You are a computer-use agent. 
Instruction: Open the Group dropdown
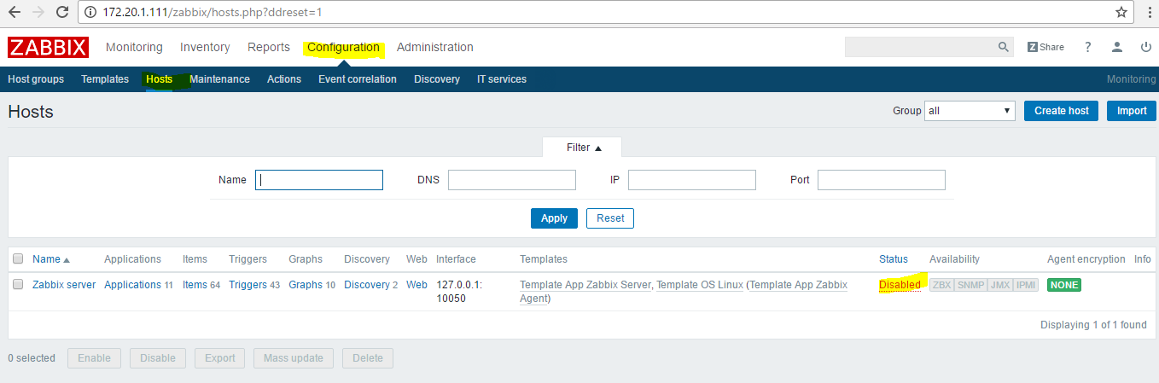(970, 111)
